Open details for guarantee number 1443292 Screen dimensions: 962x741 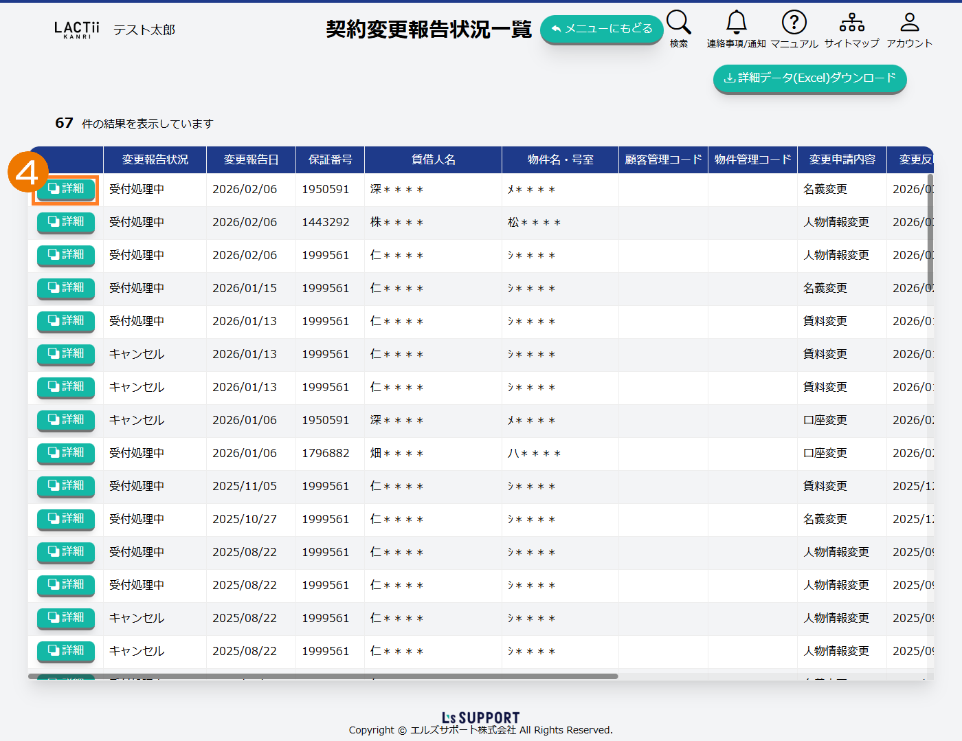pos(66,222)
